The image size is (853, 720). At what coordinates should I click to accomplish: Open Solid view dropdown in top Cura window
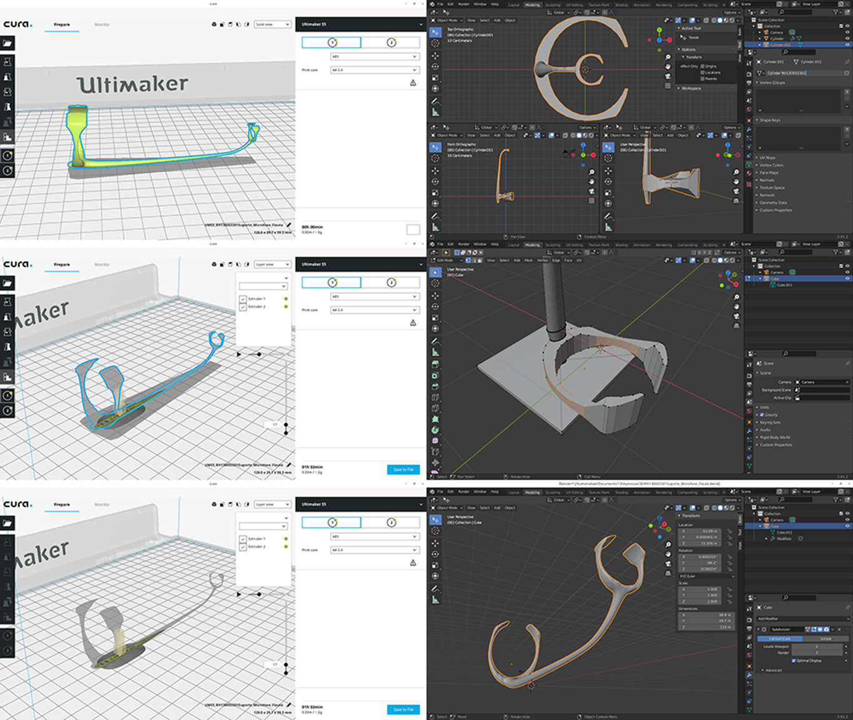(273, 24)
